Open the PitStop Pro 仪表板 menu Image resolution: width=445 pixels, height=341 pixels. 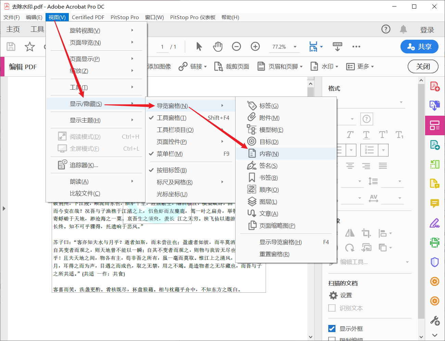tap(193, 17)
